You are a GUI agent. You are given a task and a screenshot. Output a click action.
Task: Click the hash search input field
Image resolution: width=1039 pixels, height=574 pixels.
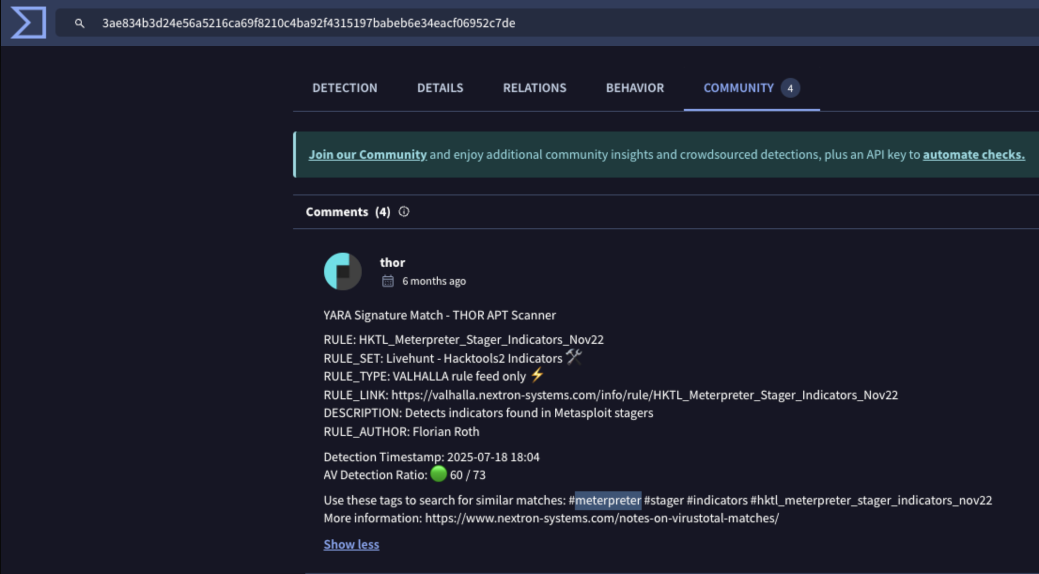point(547,23)
